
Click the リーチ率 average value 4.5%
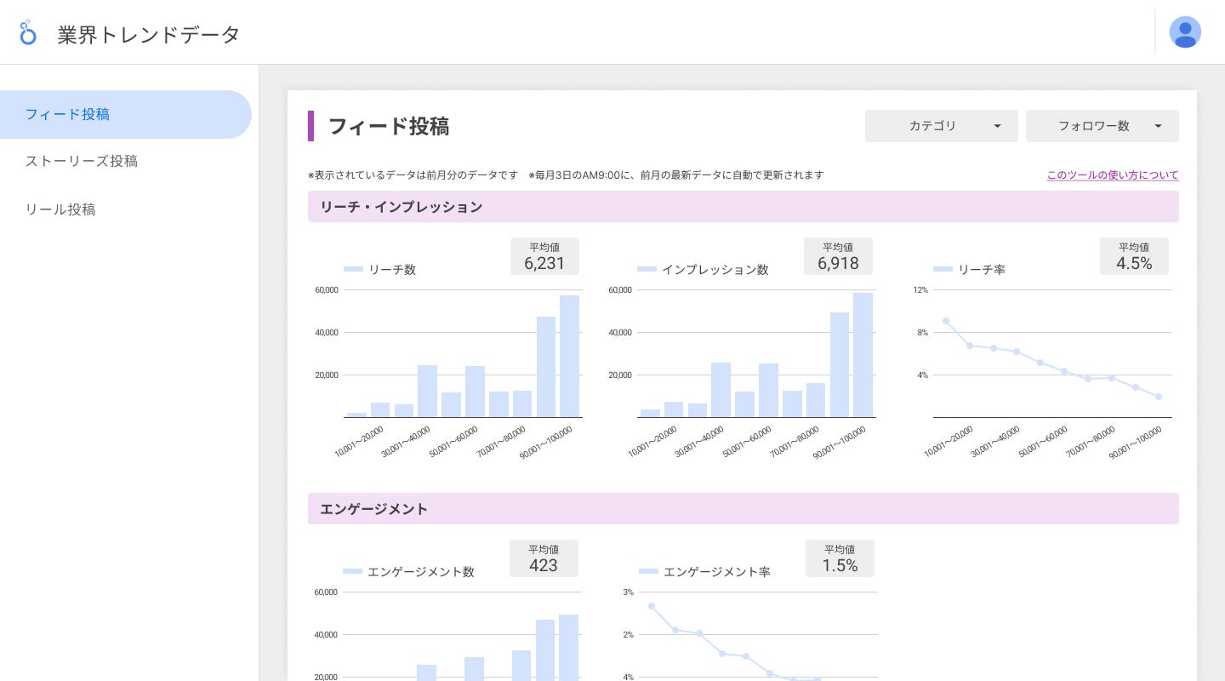click(1134, 264)
